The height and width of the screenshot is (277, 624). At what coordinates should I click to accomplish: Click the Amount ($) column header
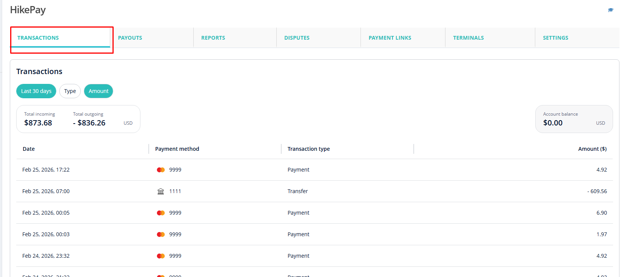tap(592, 149)
